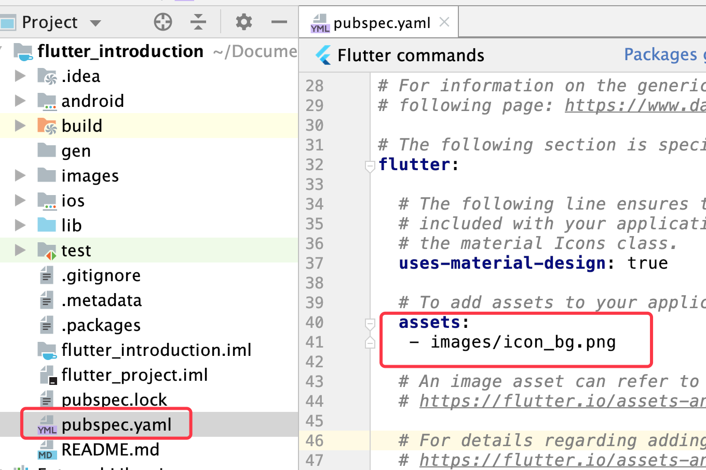Viewport: 706px width, 470px height.
Task: Select the pubspec.yaml editor tab
Action: click(x=378, y=23)
